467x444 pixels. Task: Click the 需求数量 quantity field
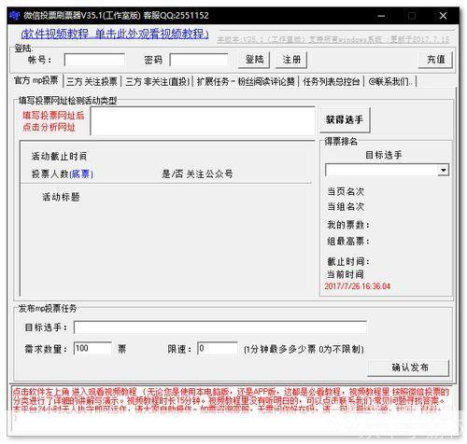pyautogui.click(x=92, y=348)
